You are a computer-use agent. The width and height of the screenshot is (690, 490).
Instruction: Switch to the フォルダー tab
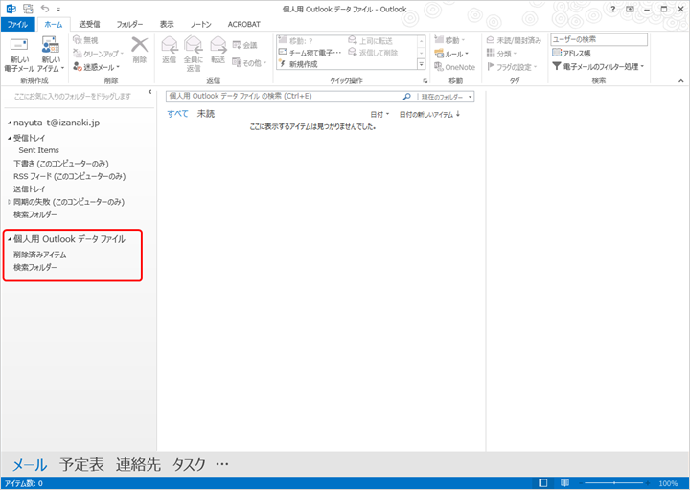(x=129, y=24)
